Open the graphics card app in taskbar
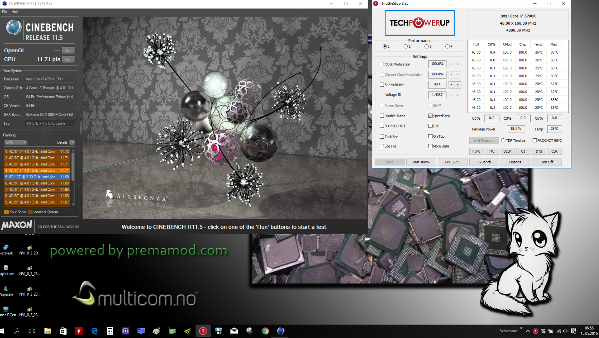The height and width of the screenshot is (338, 599). point(172,331)
